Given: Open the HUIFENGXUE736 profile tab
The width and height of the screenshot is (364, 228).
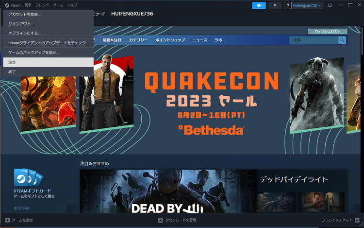Looking at the screenshot, I should (132, 14).
